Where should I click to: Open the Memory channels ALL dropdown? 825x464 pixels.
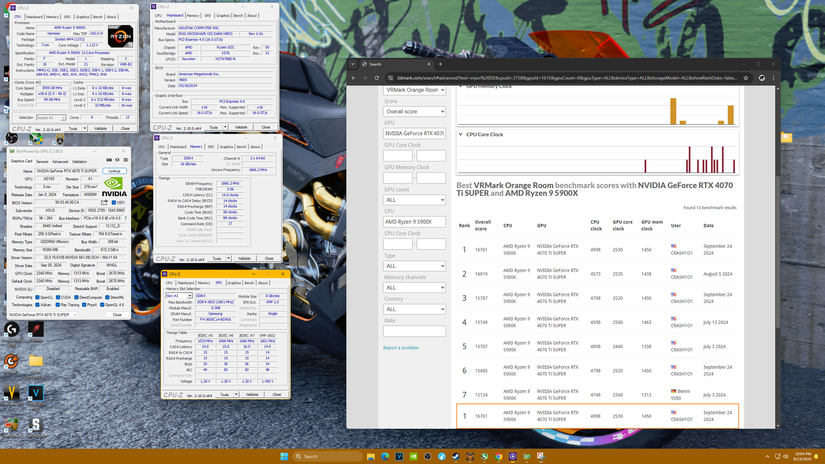[x=414, y=287]
